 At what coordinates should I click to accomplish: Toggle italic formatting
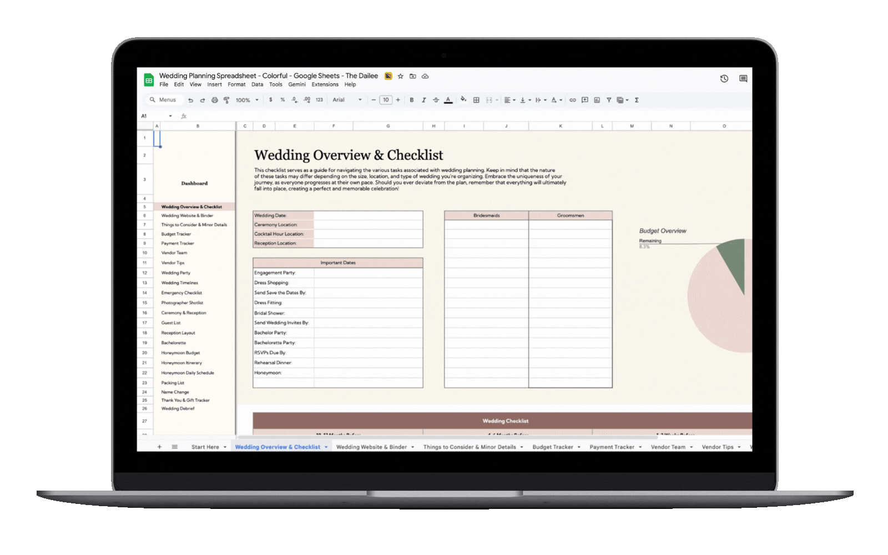tap(423, 100)
